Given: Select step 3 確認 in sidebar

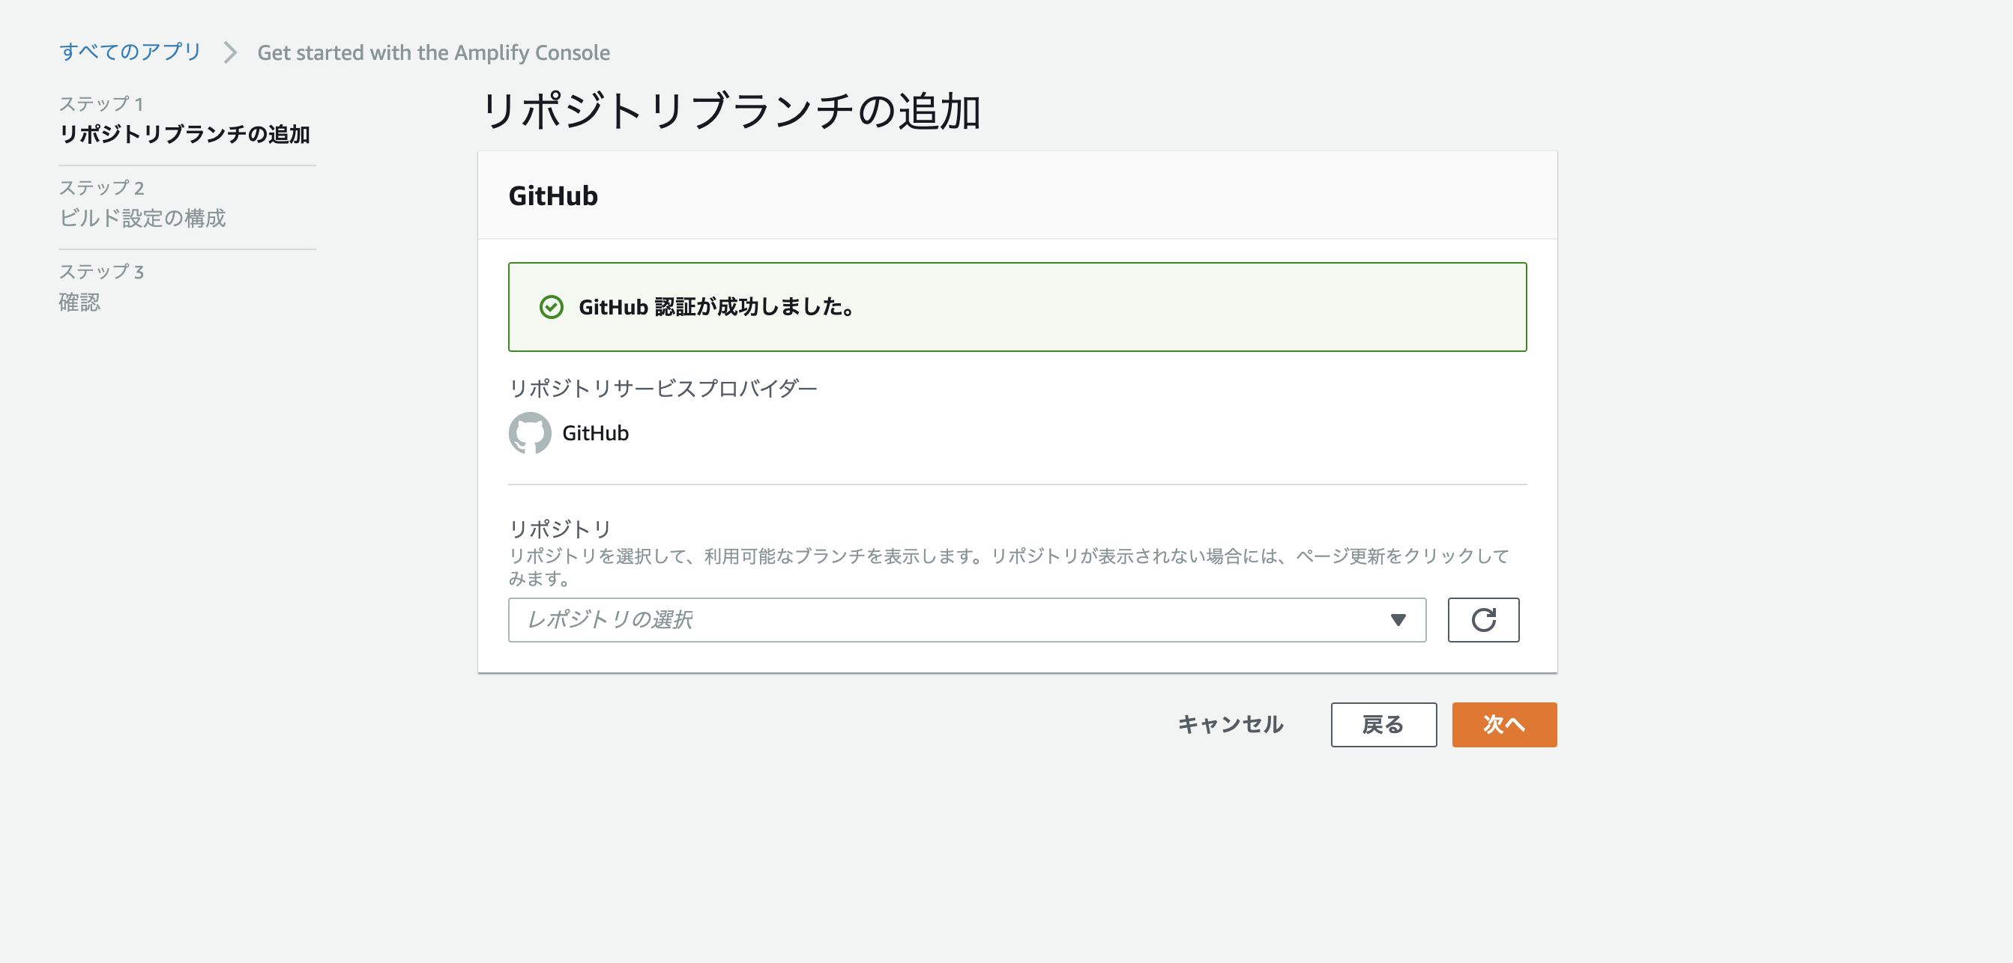Looking at the screenshot, I should pos(79,303).
